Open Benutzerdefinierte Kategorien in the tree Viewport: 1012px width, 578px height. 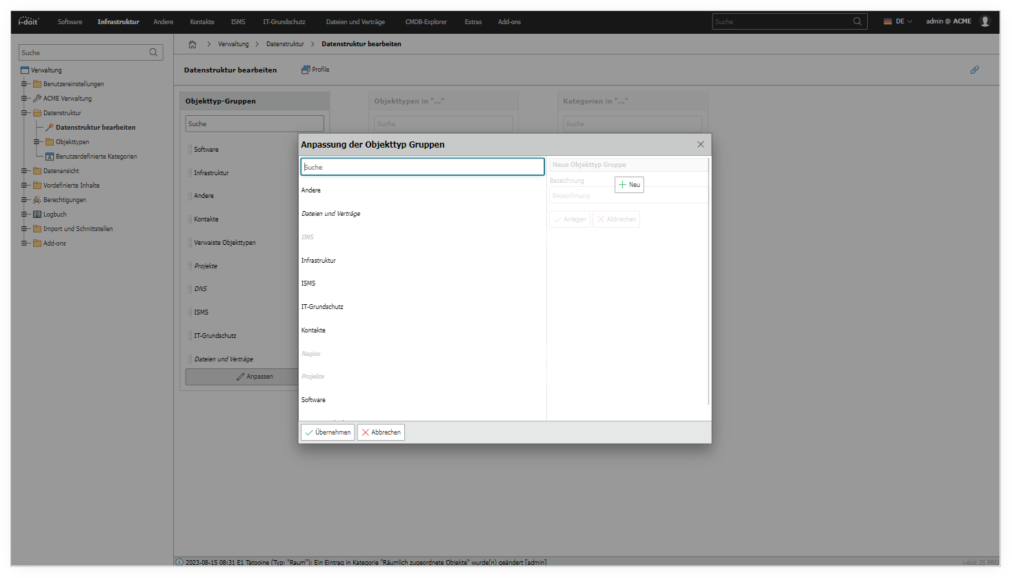pyautogui.click(x=96, y=157)
